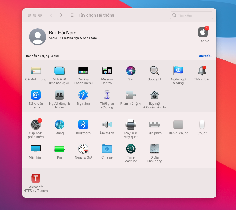Show all preferences grid button

[72, 15]
